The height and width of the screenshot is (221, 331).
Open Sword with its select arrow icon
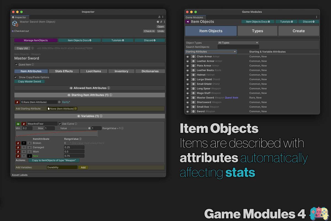(x=193, y=112)
